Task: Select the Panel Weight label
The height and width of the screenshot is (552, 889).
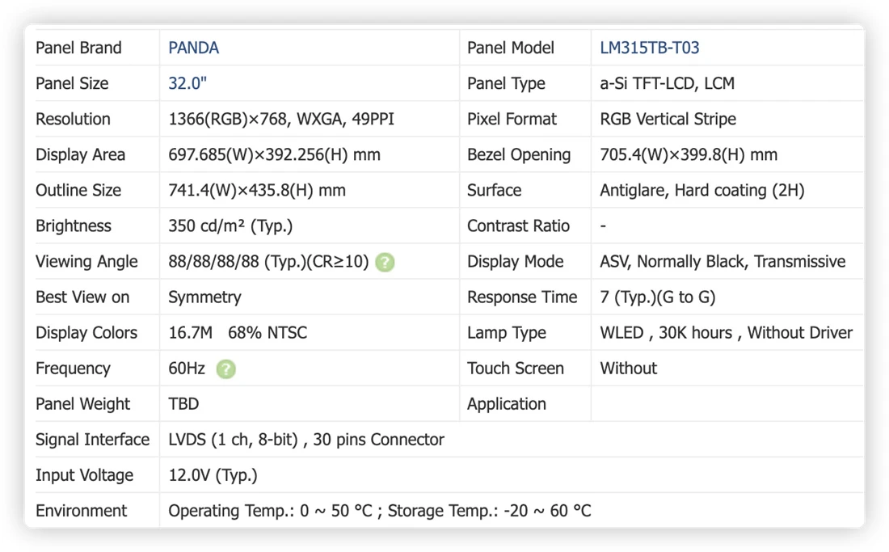Action: [x=82, y=404]
